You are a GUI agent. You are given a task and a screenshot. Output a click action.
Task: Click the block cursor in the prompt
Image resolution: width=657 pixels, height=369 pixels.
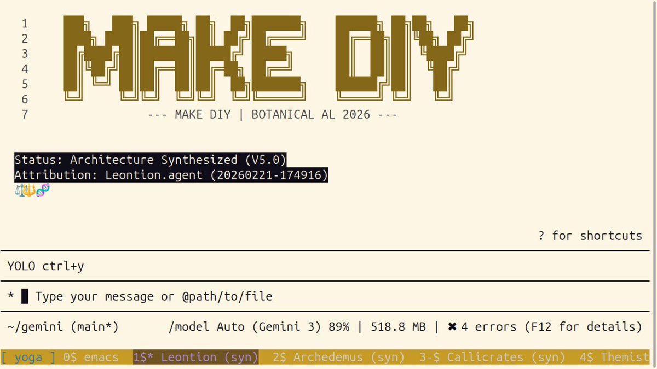25,297
